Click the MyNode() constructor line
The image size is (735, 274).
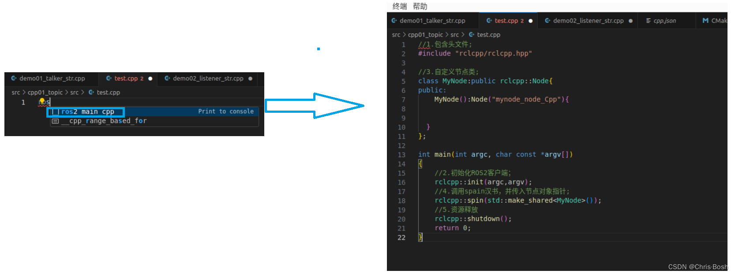[502, 100]
